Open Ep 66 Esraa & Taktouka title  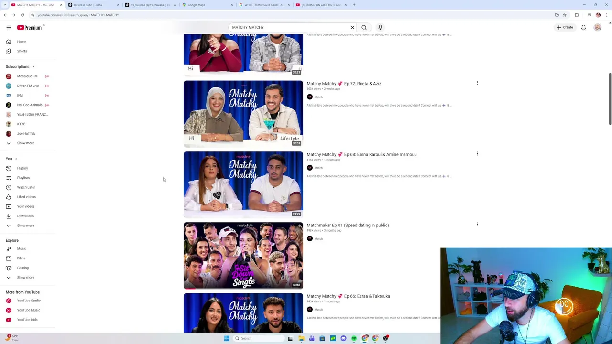click(x=348, y=296)
